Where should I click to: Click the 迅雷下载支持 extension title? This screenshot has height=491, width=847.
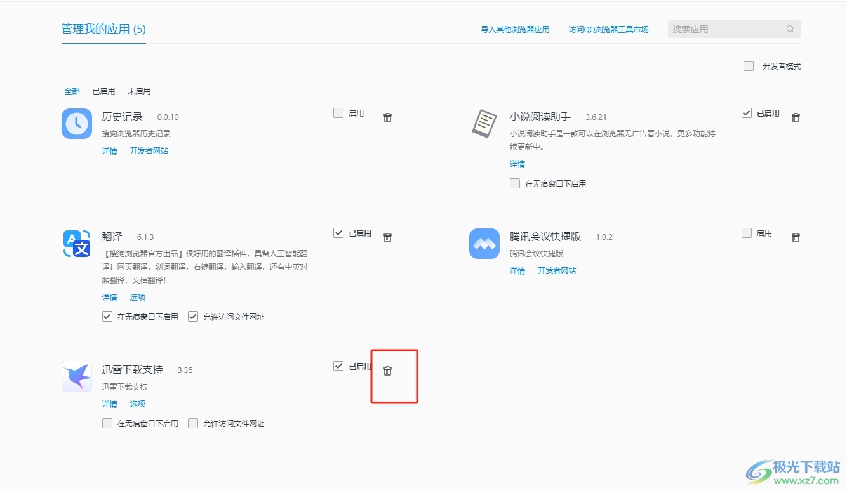pos(132,370)
